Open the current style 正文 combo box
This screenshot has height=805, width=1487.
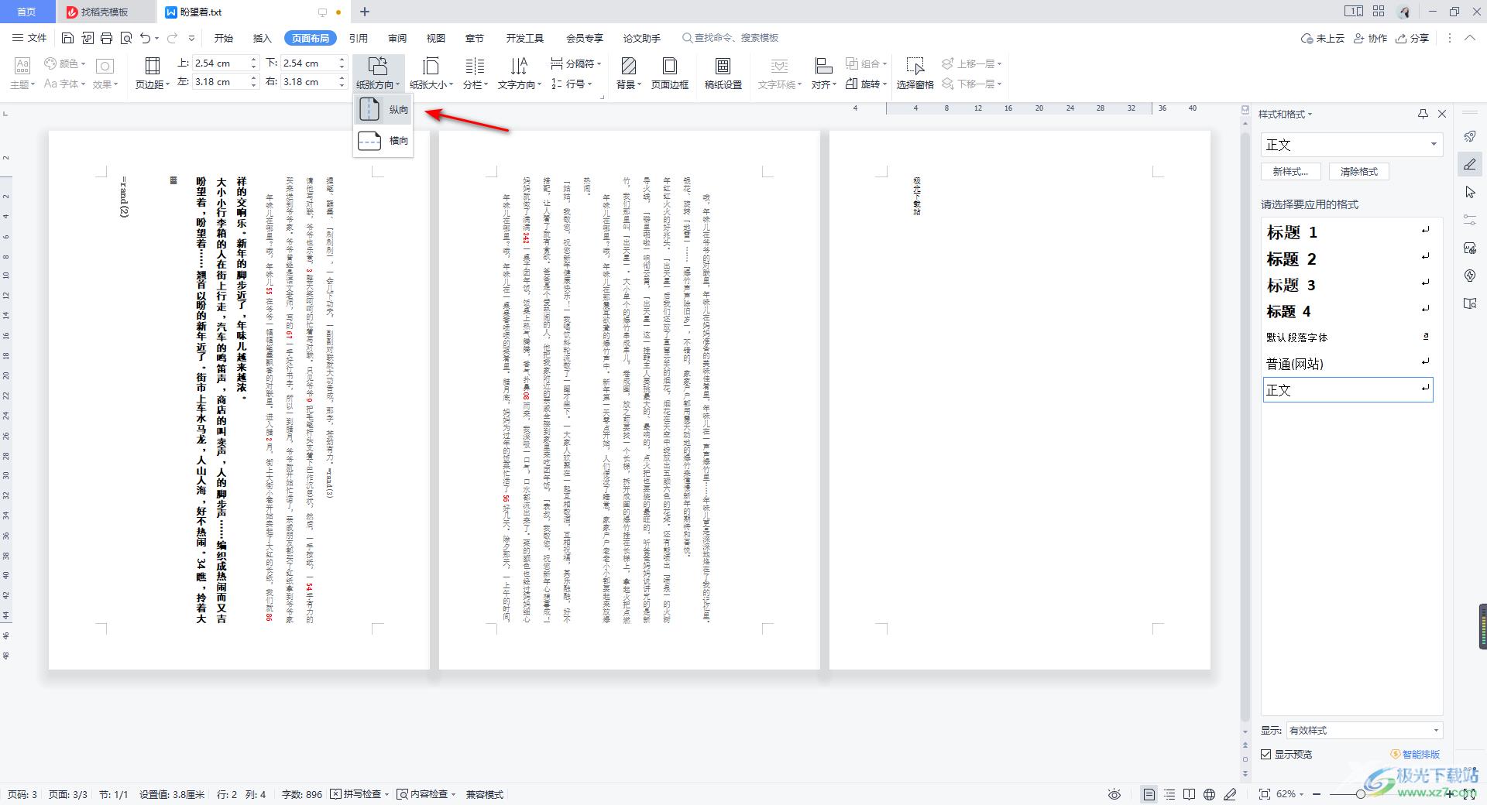click(x=1351, y=145)
